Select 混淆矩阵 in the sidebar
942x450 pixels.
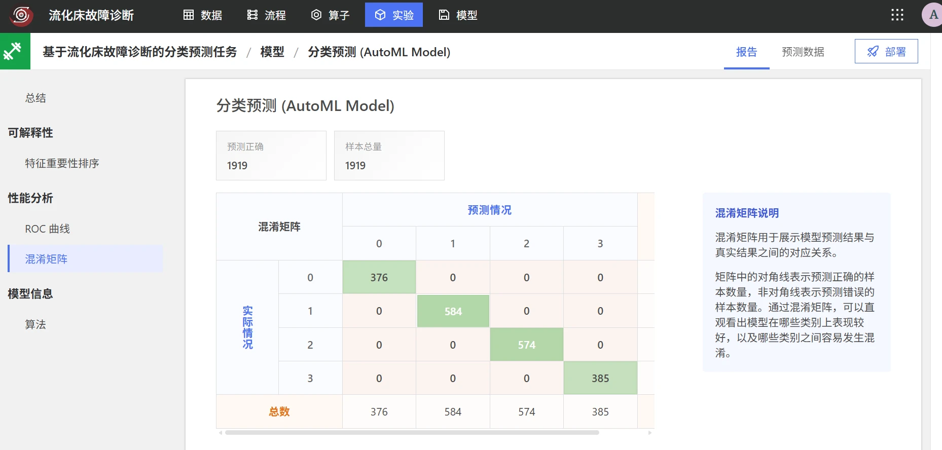point(85,259)
